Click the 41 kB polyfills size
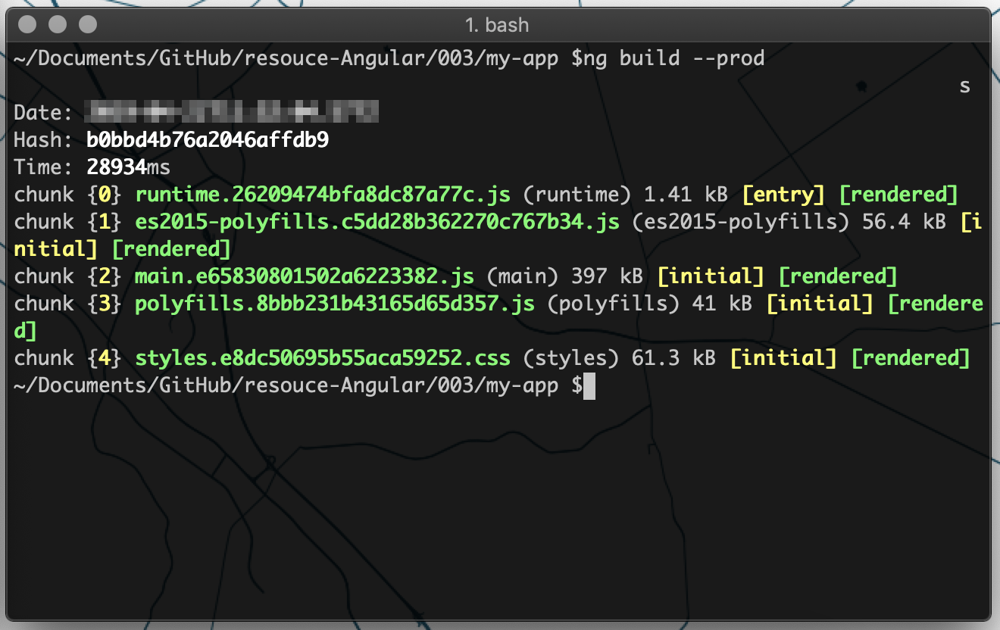1000x630 pixels. point(722,304)
